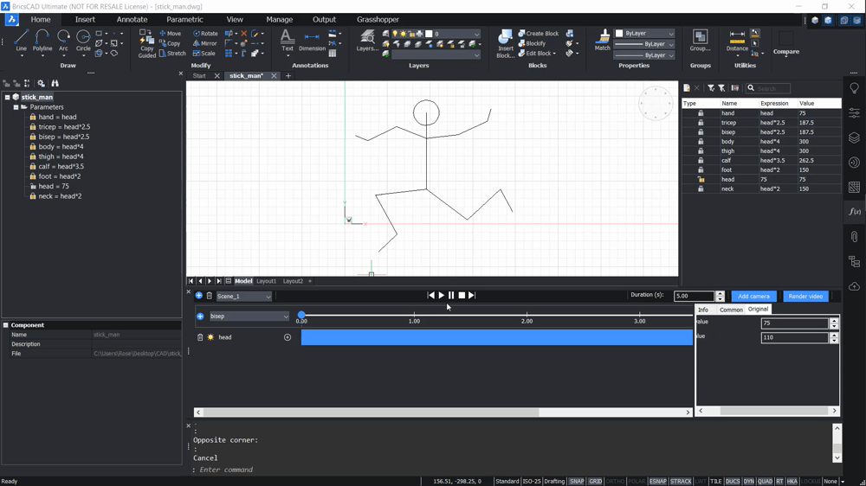Select the Dimension tool
The width and height of the screenshot is (866, 486).
coord(312,41)
